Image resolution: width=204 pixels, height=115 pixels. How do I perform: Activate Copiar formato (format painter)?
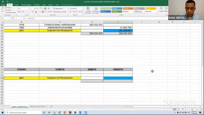[x=11, y=12]
